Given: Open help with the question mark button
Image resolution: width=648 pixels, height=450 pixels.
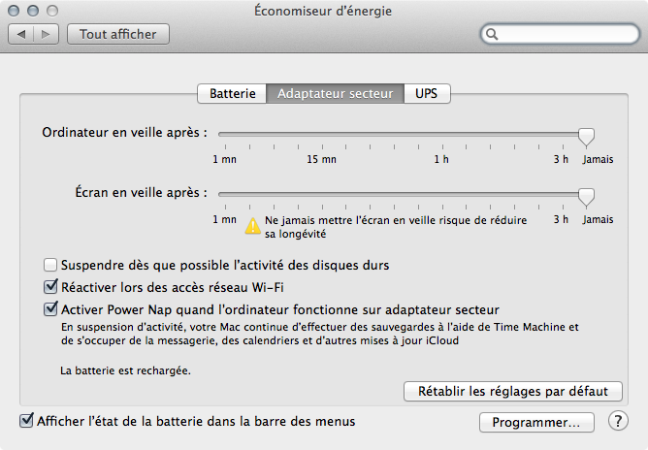Looking at the screenshot, I should (x=617, y=422).
